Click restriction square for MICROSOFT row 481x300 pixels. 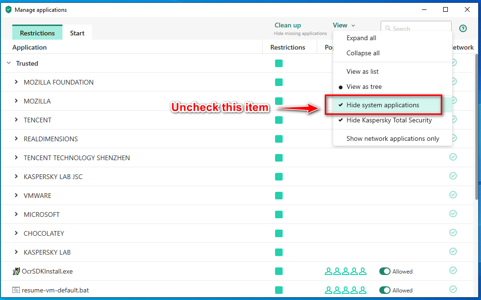[x=278, y=214]
